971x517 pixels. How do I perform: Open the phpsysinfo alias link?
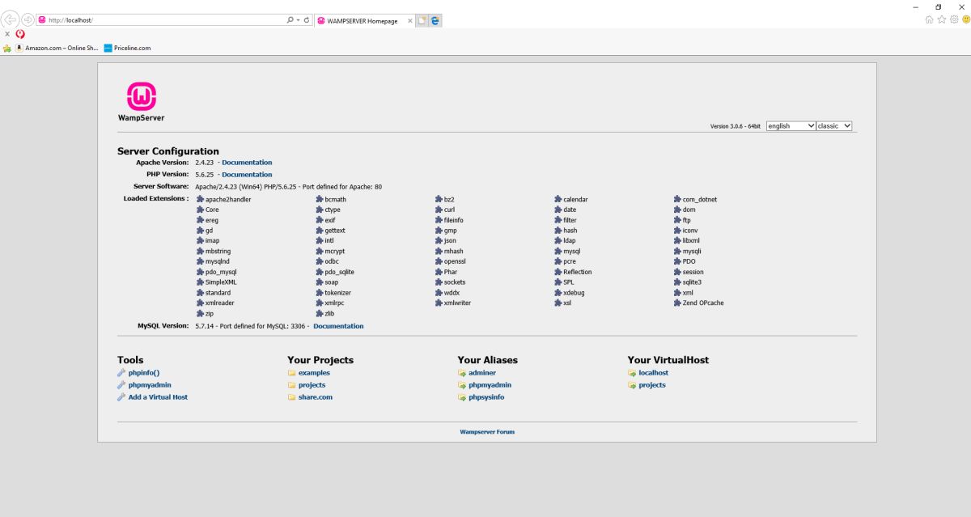click(486, 397)
